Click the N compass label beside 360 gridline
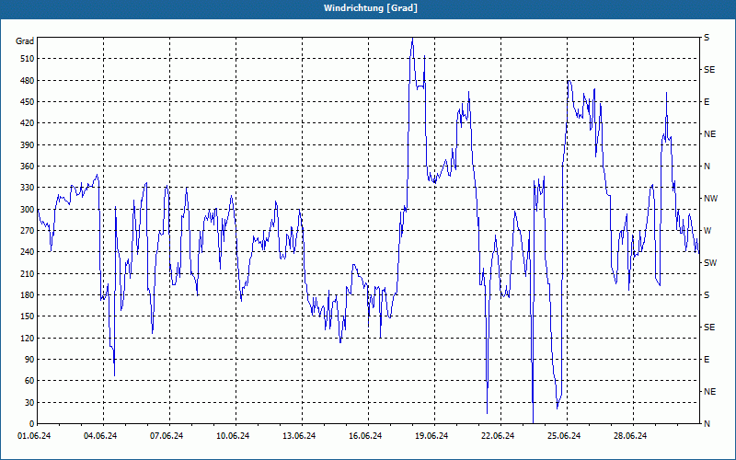736x460 pixels. coord(707,167)
